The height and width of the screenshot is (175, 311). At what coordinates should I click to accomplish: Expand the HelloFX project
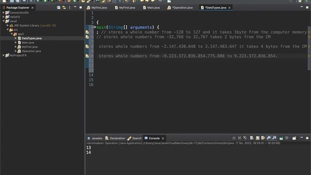(3, 17)
